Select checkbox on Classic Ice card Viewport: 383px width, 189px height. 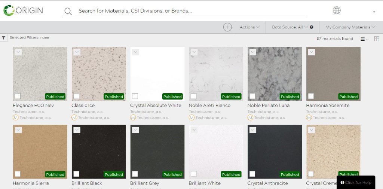click(76, 96)
